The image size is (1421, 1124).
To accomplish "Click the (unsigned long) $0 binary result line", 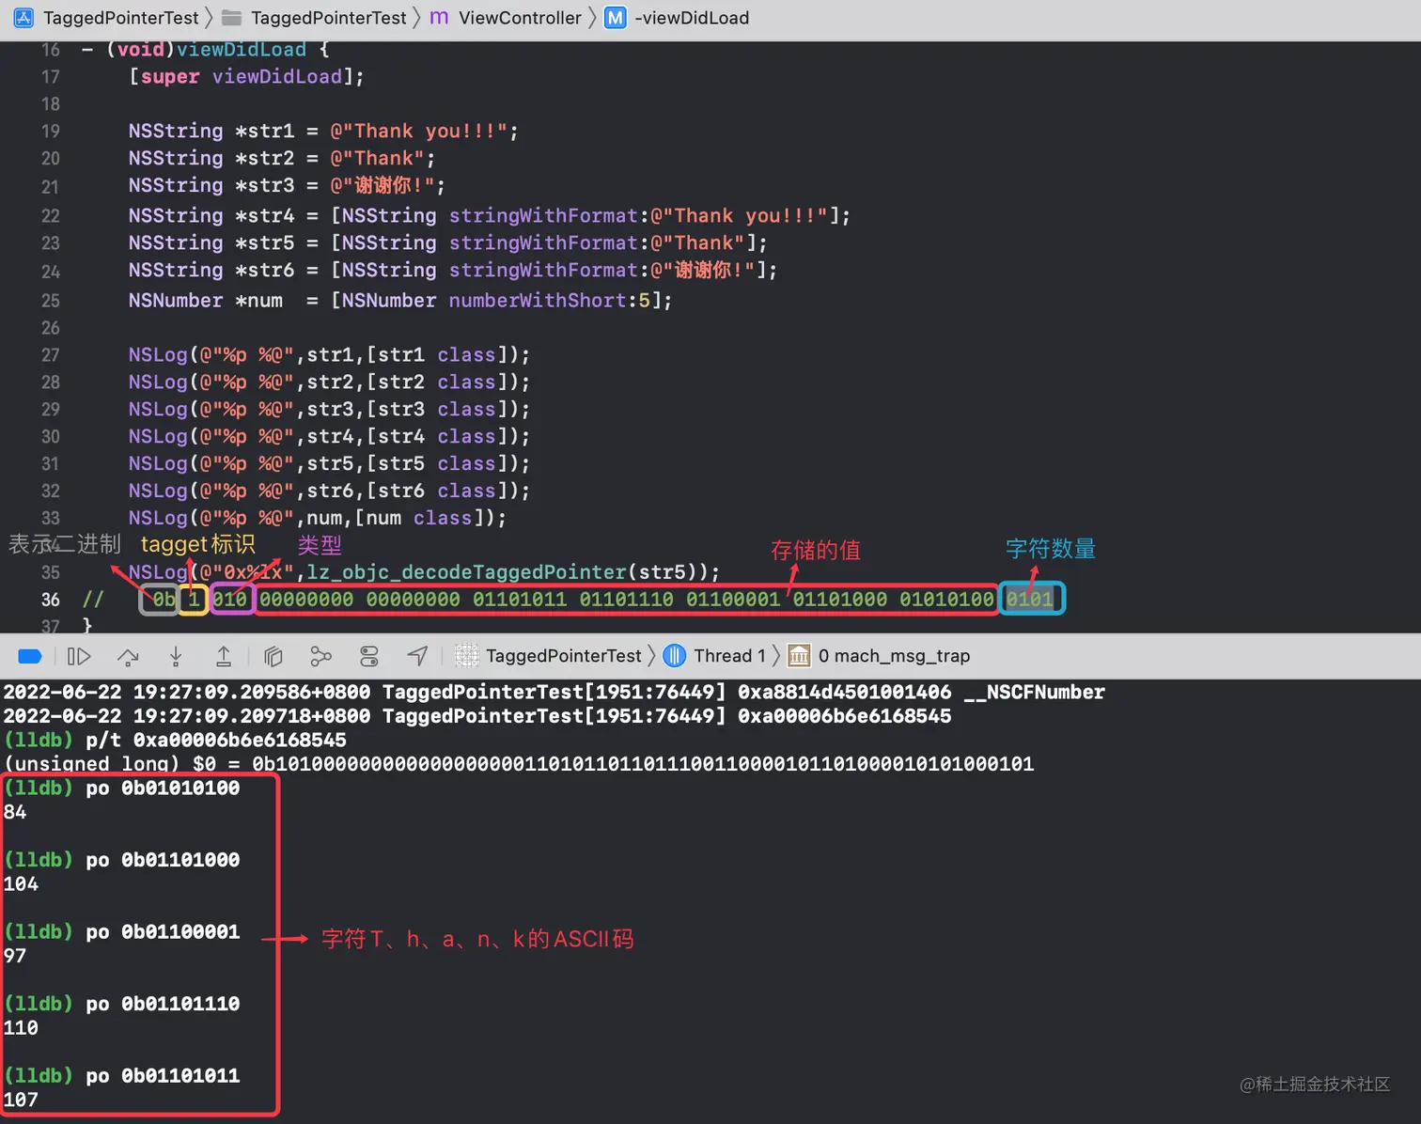I will [x=519, y=764].
